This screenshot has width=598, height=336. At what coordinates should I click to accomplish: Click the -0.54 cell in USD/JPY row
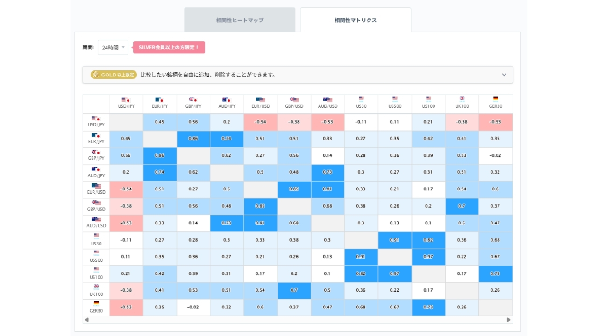pyautogui.click(x=261, y=122)
